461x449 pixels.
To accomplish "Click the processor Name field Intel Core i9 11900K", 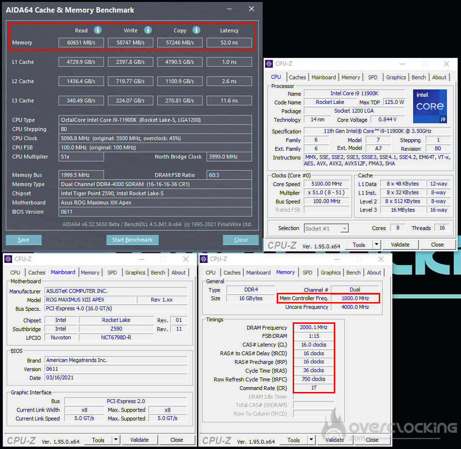I will (354, 93).
